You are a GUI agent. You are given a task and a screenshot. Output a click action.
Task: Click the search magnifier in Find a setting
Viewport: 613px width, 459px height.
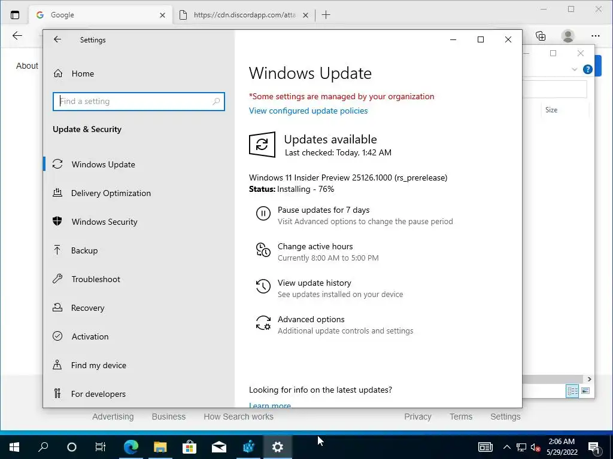[216, 102]
